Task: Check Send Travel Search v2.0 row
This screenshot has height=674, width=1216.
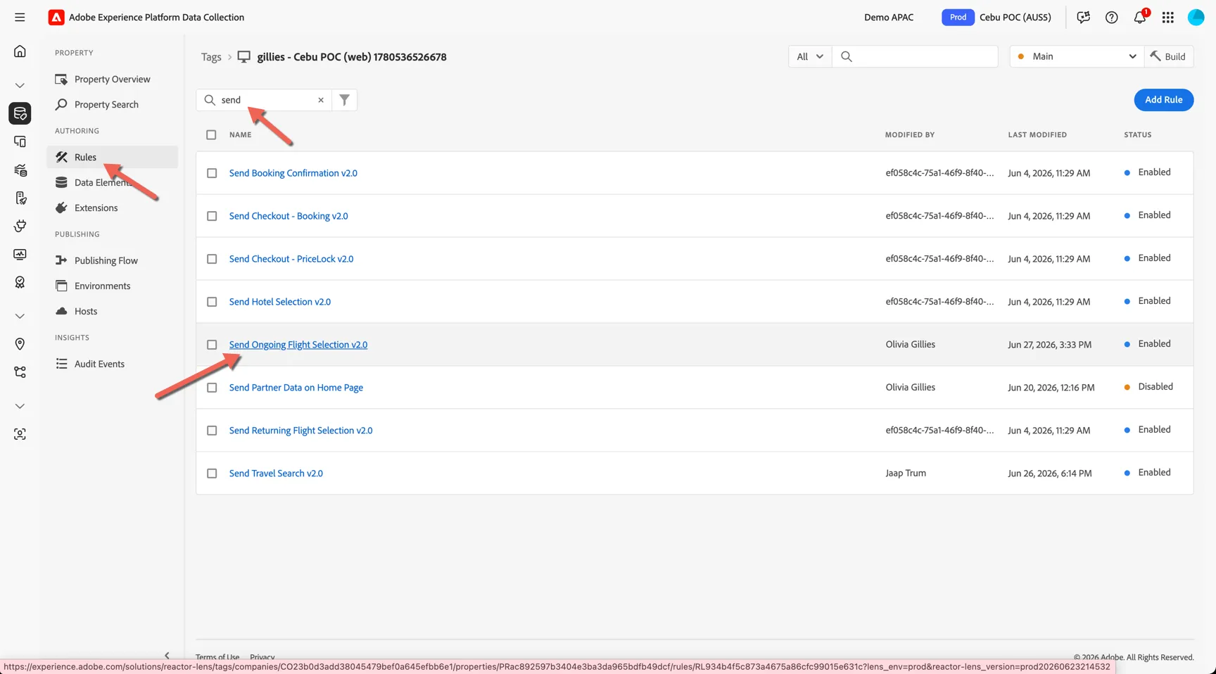Action: coord(212,473)
